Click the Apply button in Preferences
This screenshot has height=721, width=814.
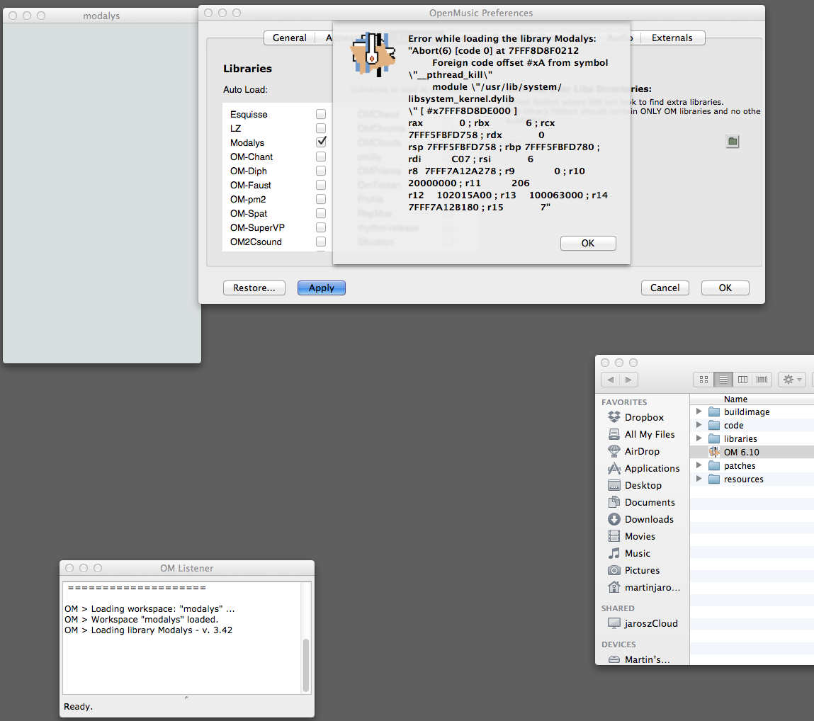tap(322, 288)
